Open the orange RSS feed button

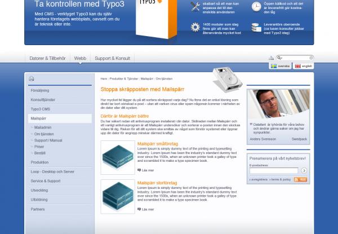pyautogui.click(x=300, y=179)
